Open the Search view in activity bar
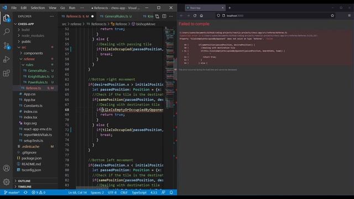Image resolution: width=354 pixels, height=199 pixels. (x=6, y=32)
